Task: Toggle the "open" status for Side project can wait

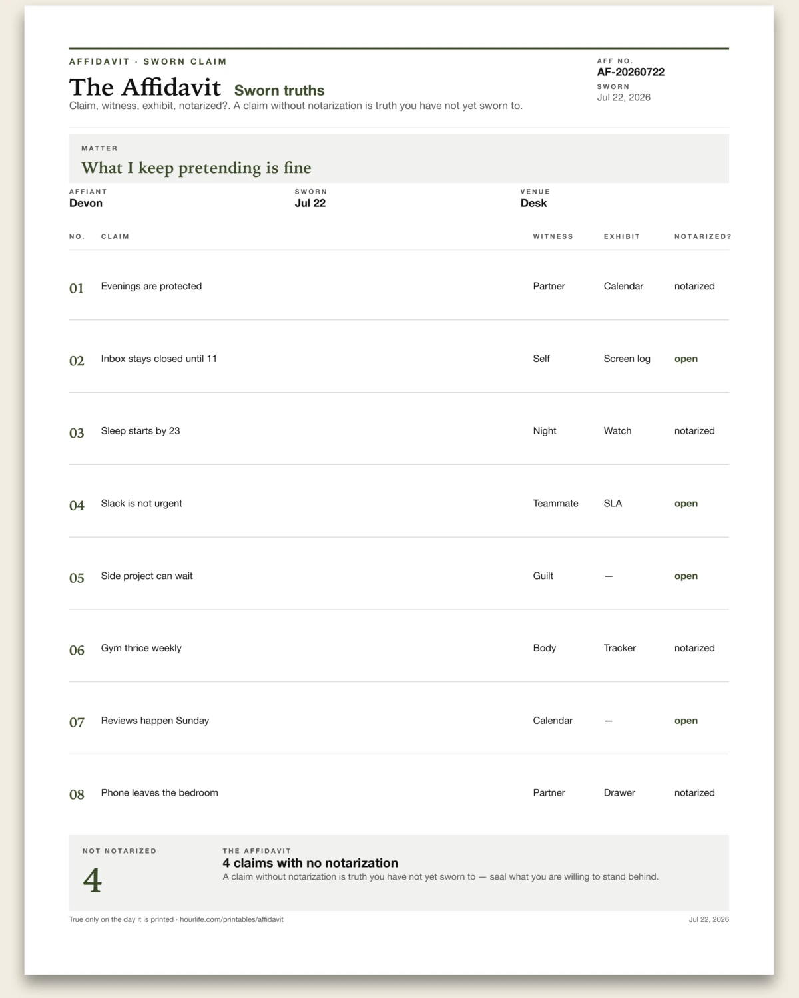Action: click(686, 576)
